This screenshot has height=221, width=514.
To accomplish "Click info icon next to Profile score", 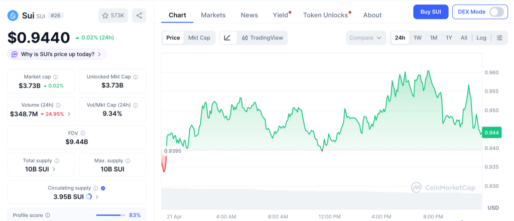I will pos(48,215).
